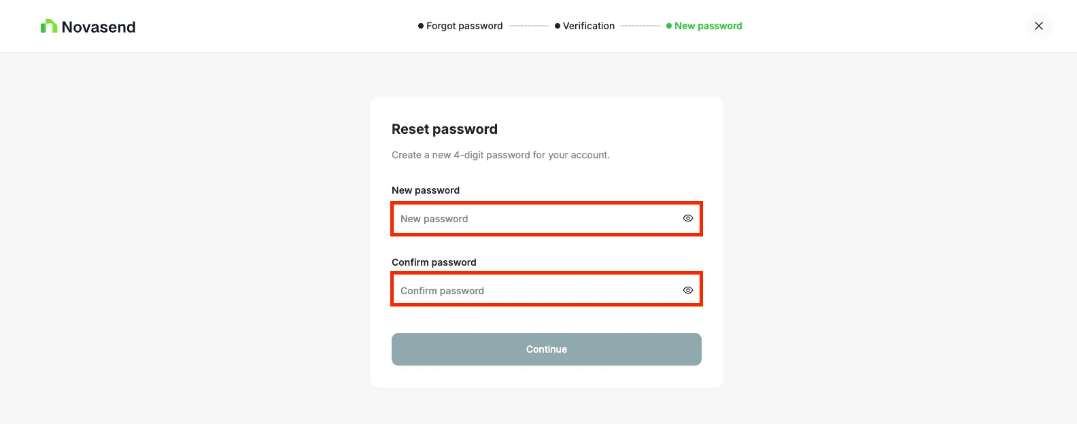Click the Forgot password step indicator dot

(x=420, y=26)
